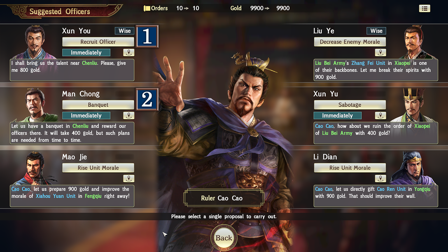
Task: Choose Xun Yu's Sabotage proposal
Action: pyautogui.click(x=350, y=105)
